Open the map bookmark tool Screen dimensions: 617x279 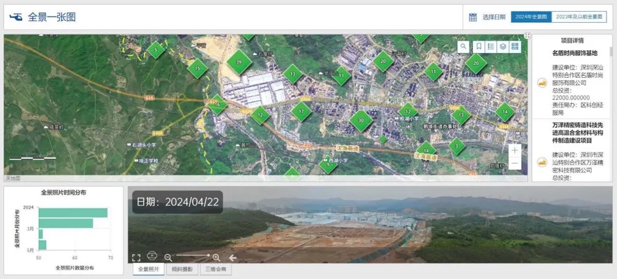tap(478, 47)
